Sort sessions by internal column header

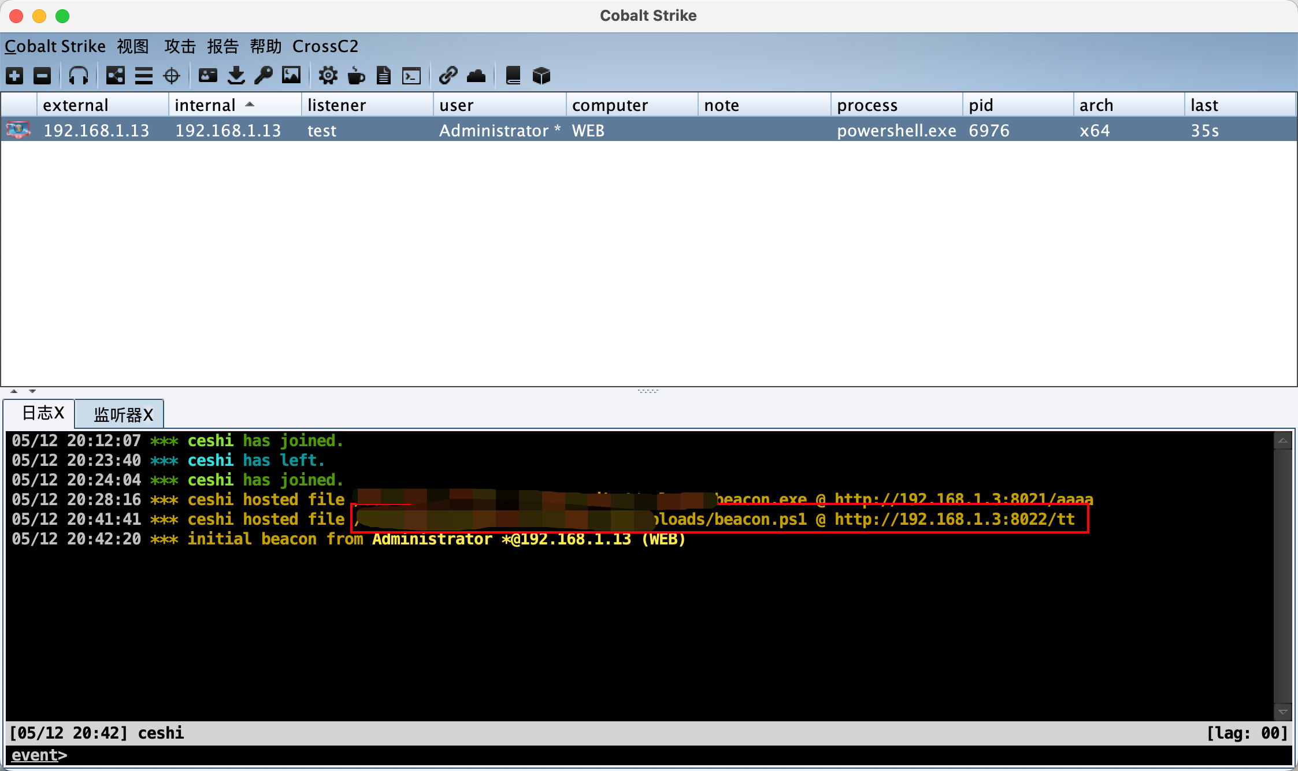coord(235,105)
